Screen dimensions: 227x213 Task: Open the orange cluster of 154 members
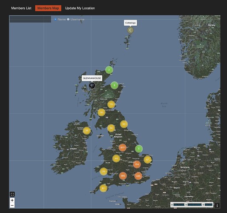137,164
